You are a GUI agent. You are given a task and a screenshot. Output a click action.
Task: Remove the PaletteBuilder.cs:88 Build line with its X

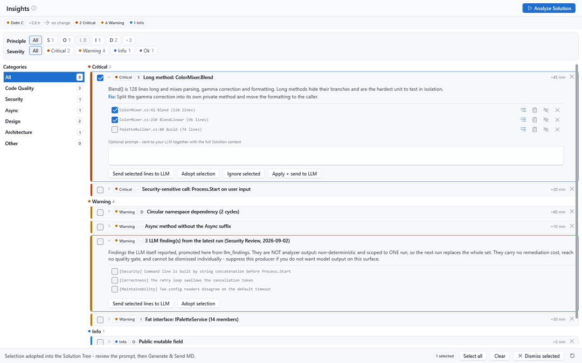[x=557, y=129]
